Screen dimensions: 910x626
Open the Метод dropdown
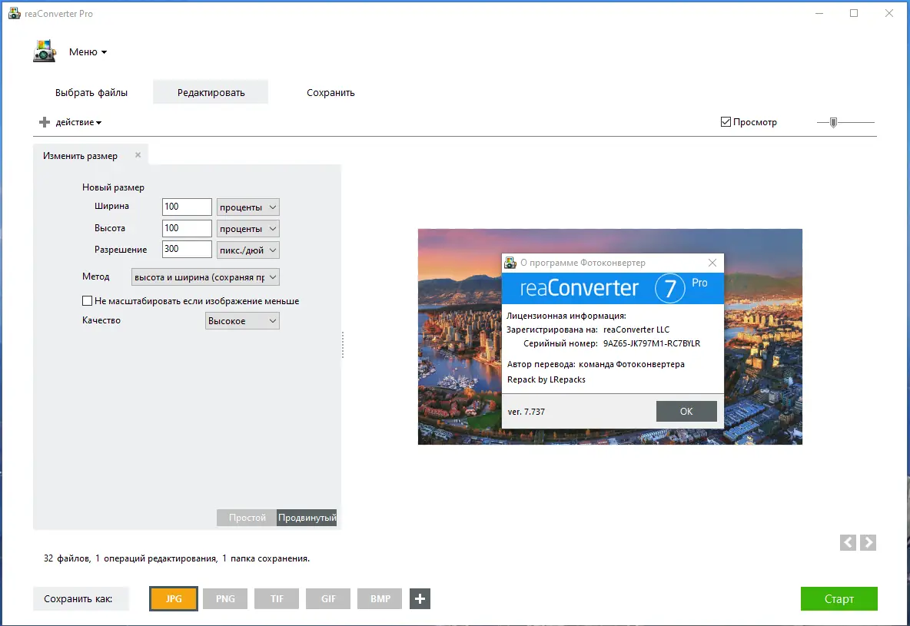(x=205, y=277)
